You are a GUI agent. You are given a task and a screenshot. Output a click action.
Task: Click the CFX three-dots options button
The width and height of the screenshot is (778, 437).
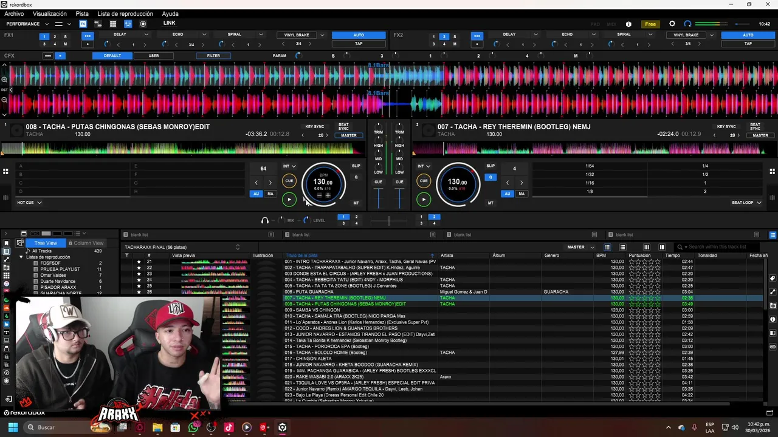pos(47,56)
